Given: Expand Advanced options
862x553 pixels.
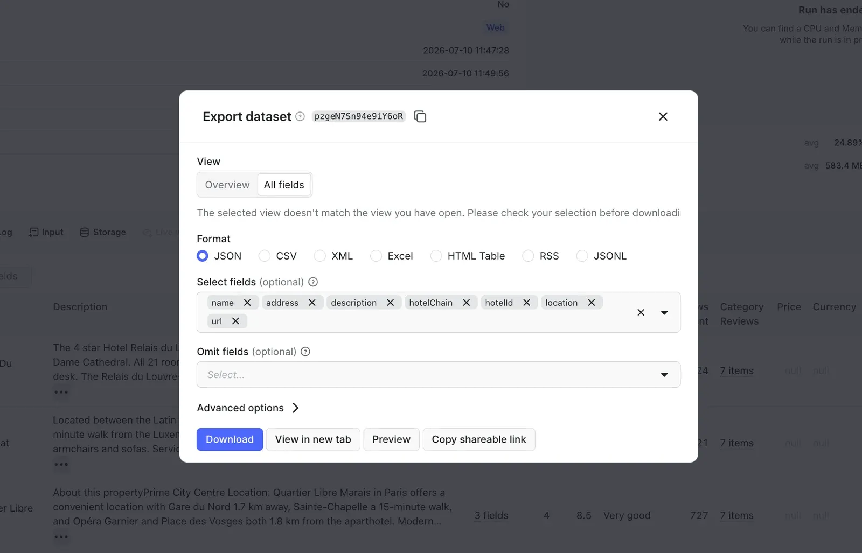Looking at the screenshot, I should pyautogui.click(x=248, y=408).
